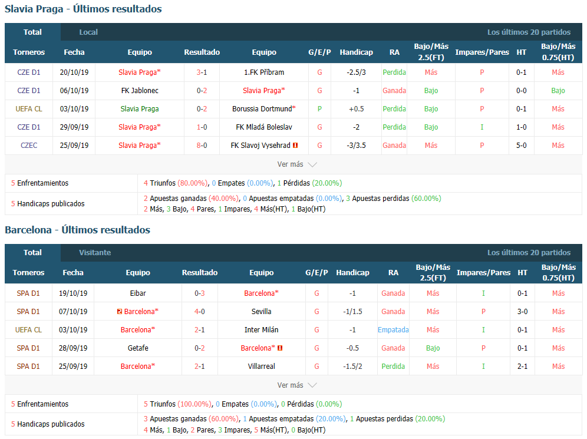Open the Getafe team link
This screenshot has width=587, height=439.
(138, 348)
